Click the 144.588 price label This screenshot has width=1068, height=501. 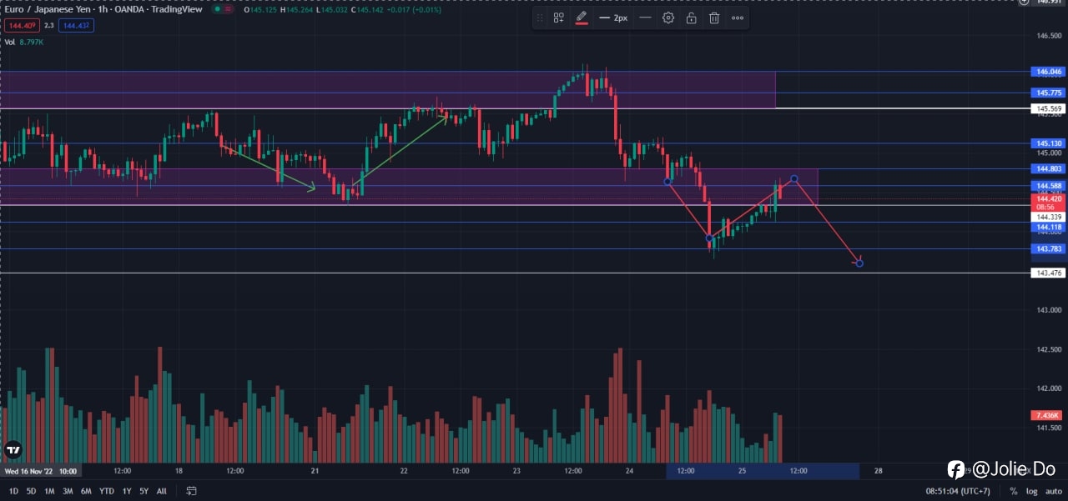coord(1049,185)
